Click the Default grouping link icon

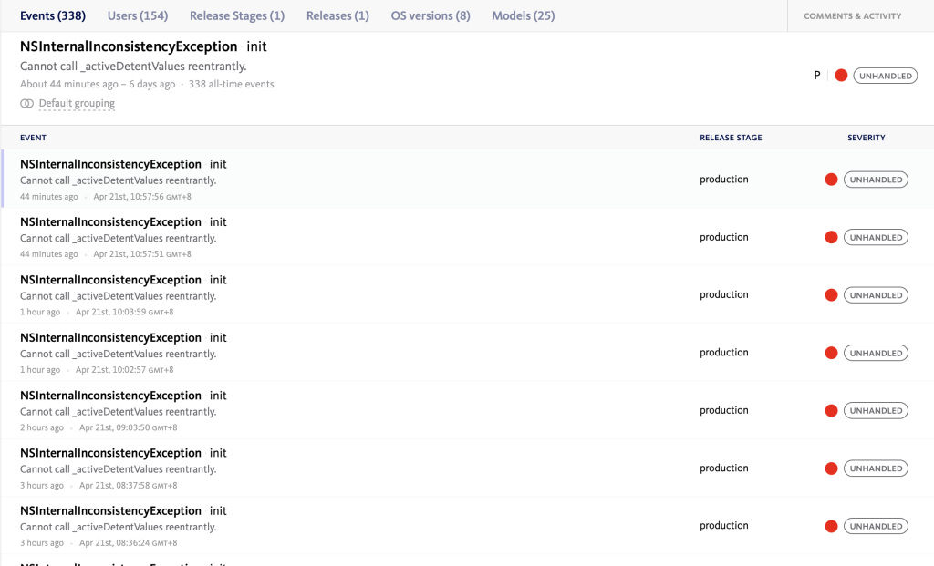pyautogui.click(x=26, y=104)
